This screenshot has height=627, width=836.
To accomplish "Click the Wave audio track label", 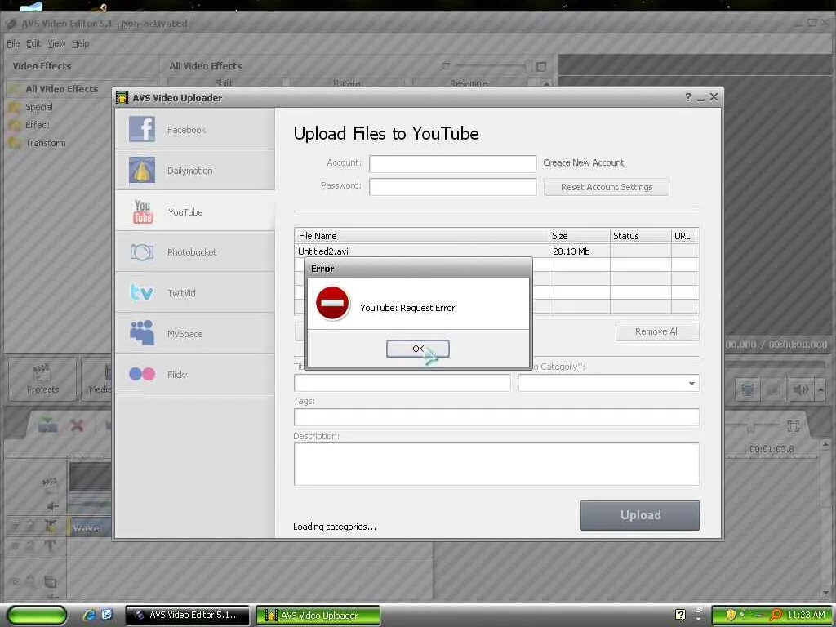I will 85,528.
